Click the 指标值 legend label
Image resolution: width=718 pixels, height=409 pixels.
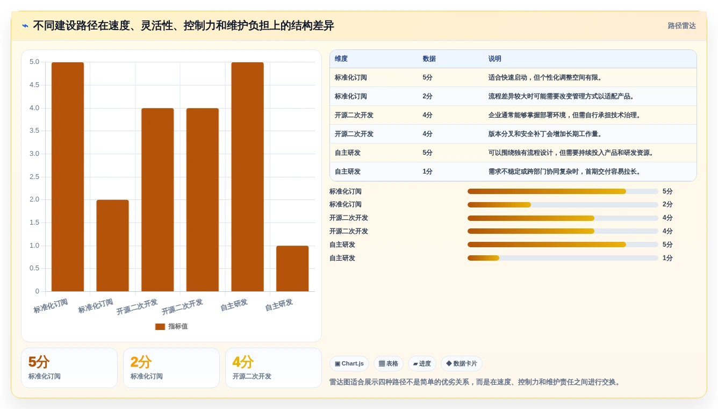point(178,327)
